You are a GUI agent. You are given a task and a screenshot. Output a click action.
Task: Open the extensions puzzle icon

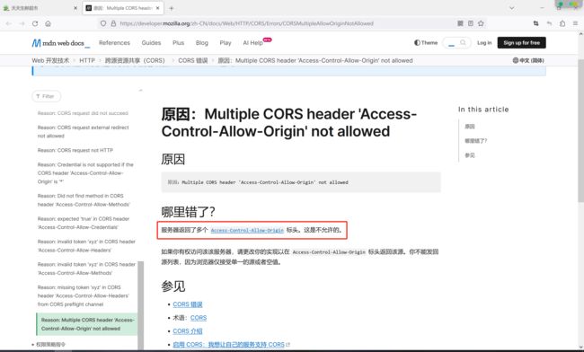tap(562, 23)
